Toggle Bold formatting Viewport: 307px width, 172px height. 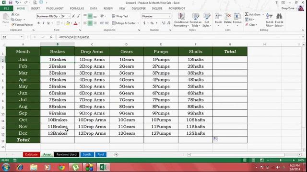coord(38,23)
